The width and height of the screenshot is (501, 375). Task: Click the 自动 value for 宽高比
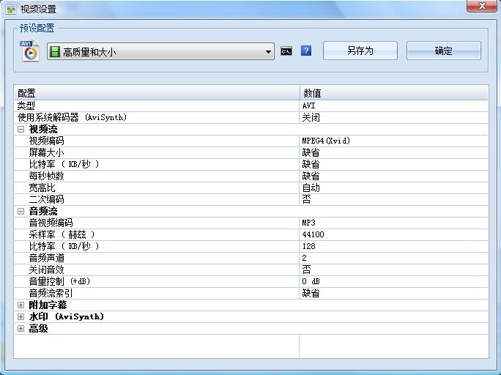[x=393, y=187]
